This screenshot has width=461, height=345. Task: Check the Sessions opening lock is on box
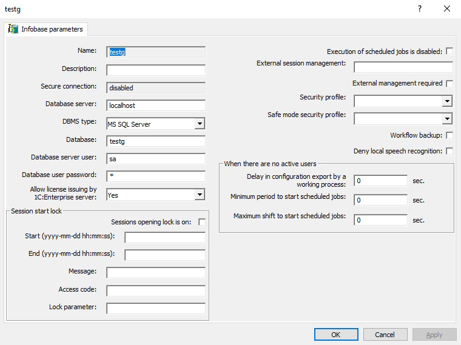click(202, 222)
